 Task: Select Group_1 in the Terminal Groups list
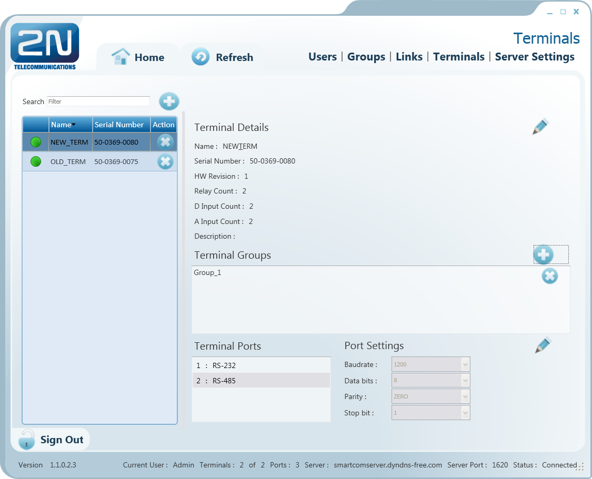[207, 272]
